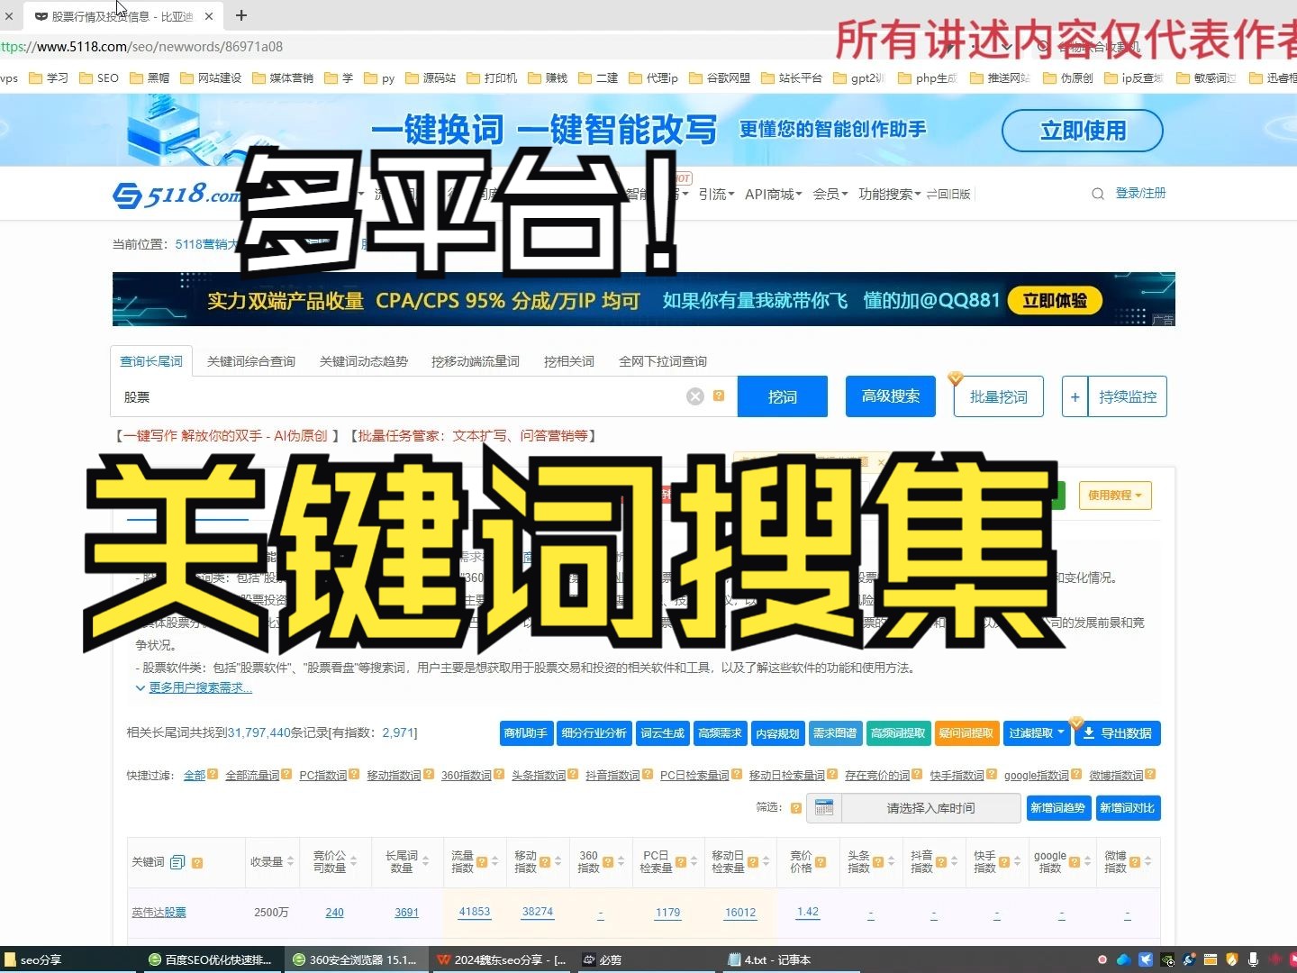Image resolution: width=1297 pixels, height=973 pixels.
Task: Filter by 全部流量词 quick link
Action: click(252, 776)
